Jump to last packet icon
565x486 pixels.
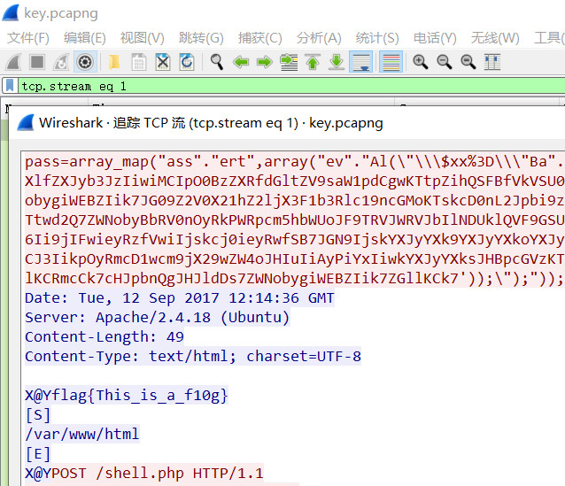click(337, 62)
